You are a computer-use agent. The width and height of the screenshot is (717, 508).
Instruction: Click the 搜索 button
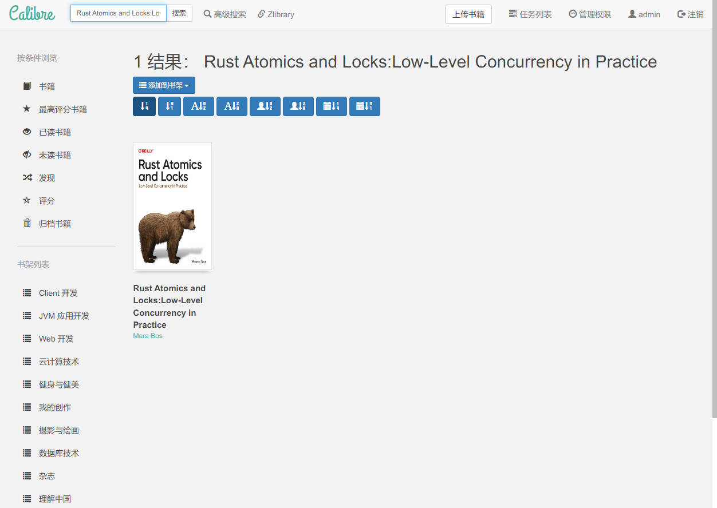(179, 13)
